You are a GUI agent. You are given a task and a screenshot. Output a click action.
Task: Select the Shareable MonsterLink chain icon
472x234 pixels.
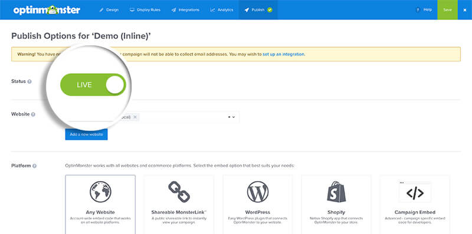click(179, 192)
